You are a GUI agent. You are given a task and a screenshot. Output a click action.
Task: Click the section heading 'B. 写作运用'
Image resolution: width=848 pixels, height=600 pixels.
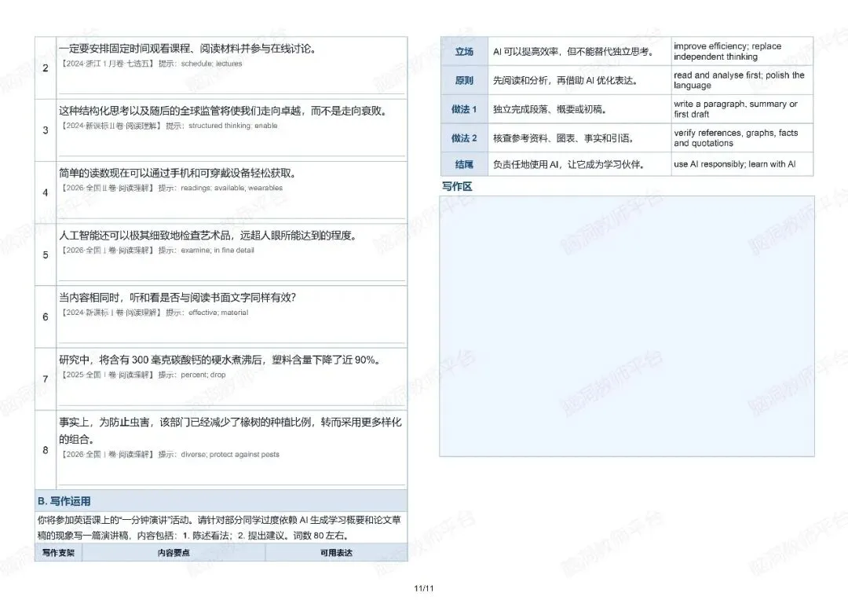64,502
